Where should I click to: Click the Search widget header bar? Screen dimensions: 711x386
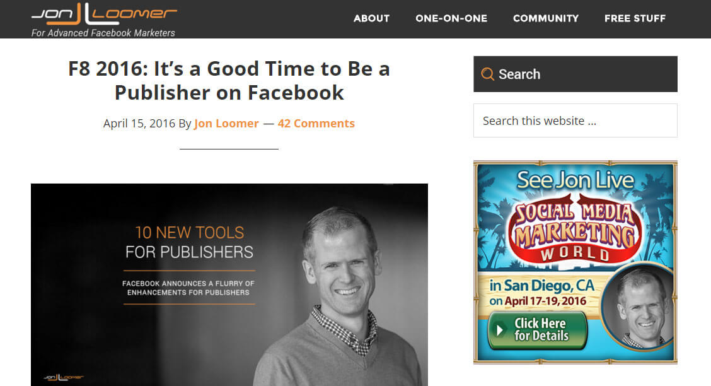coord(575,74)
